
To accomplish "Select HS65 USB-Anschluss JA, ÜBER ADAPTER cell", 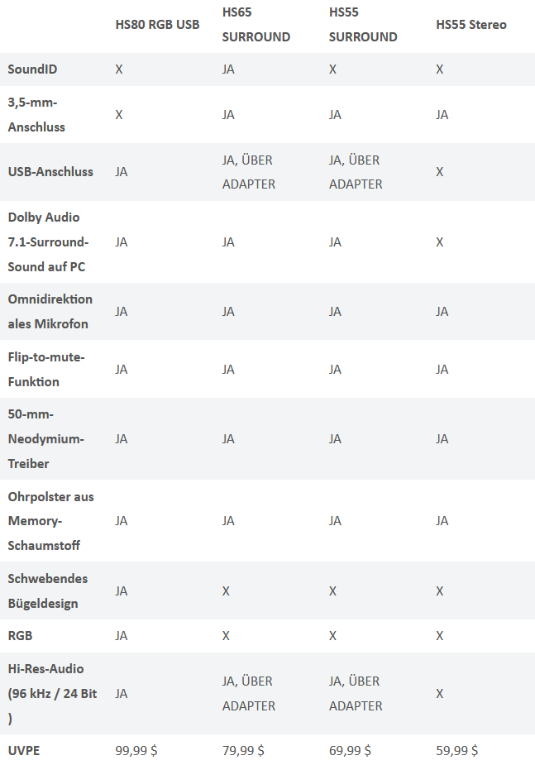I will pos(249,172).
